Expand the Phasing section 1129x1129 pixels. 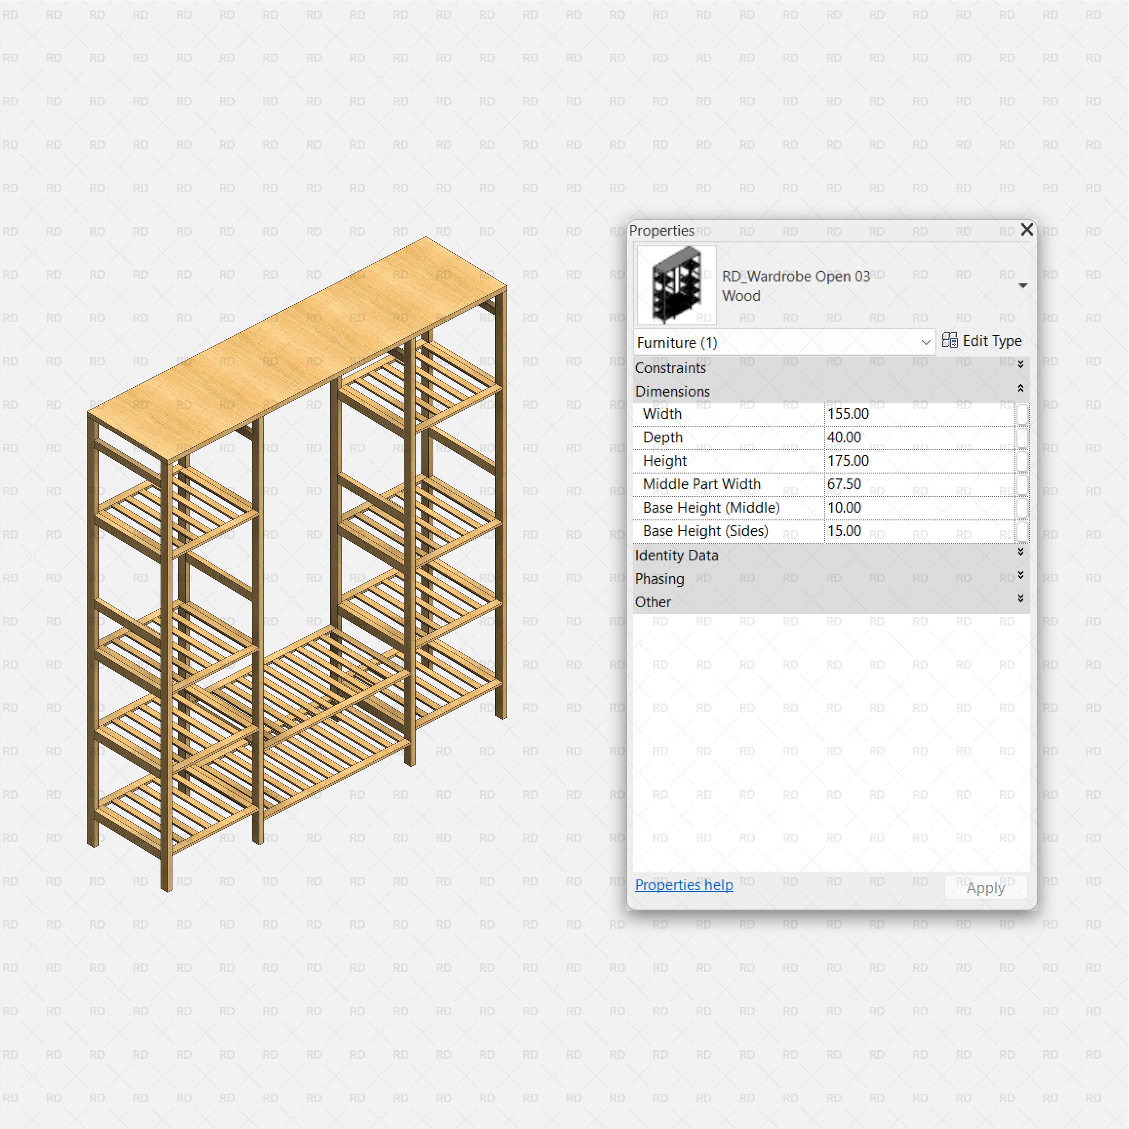(1020, 575)
